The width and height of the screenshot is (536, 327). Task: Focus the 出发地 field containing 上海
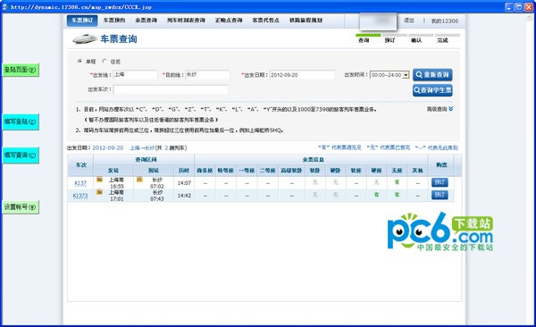click(x=135, y=74)
